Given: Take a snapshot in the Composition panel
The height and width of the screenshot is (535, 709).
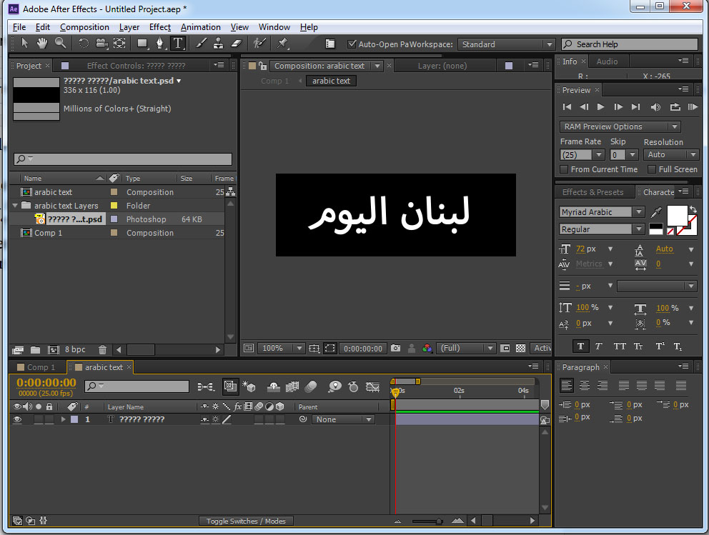Looking at the screenshot, I should coord(395,348).
